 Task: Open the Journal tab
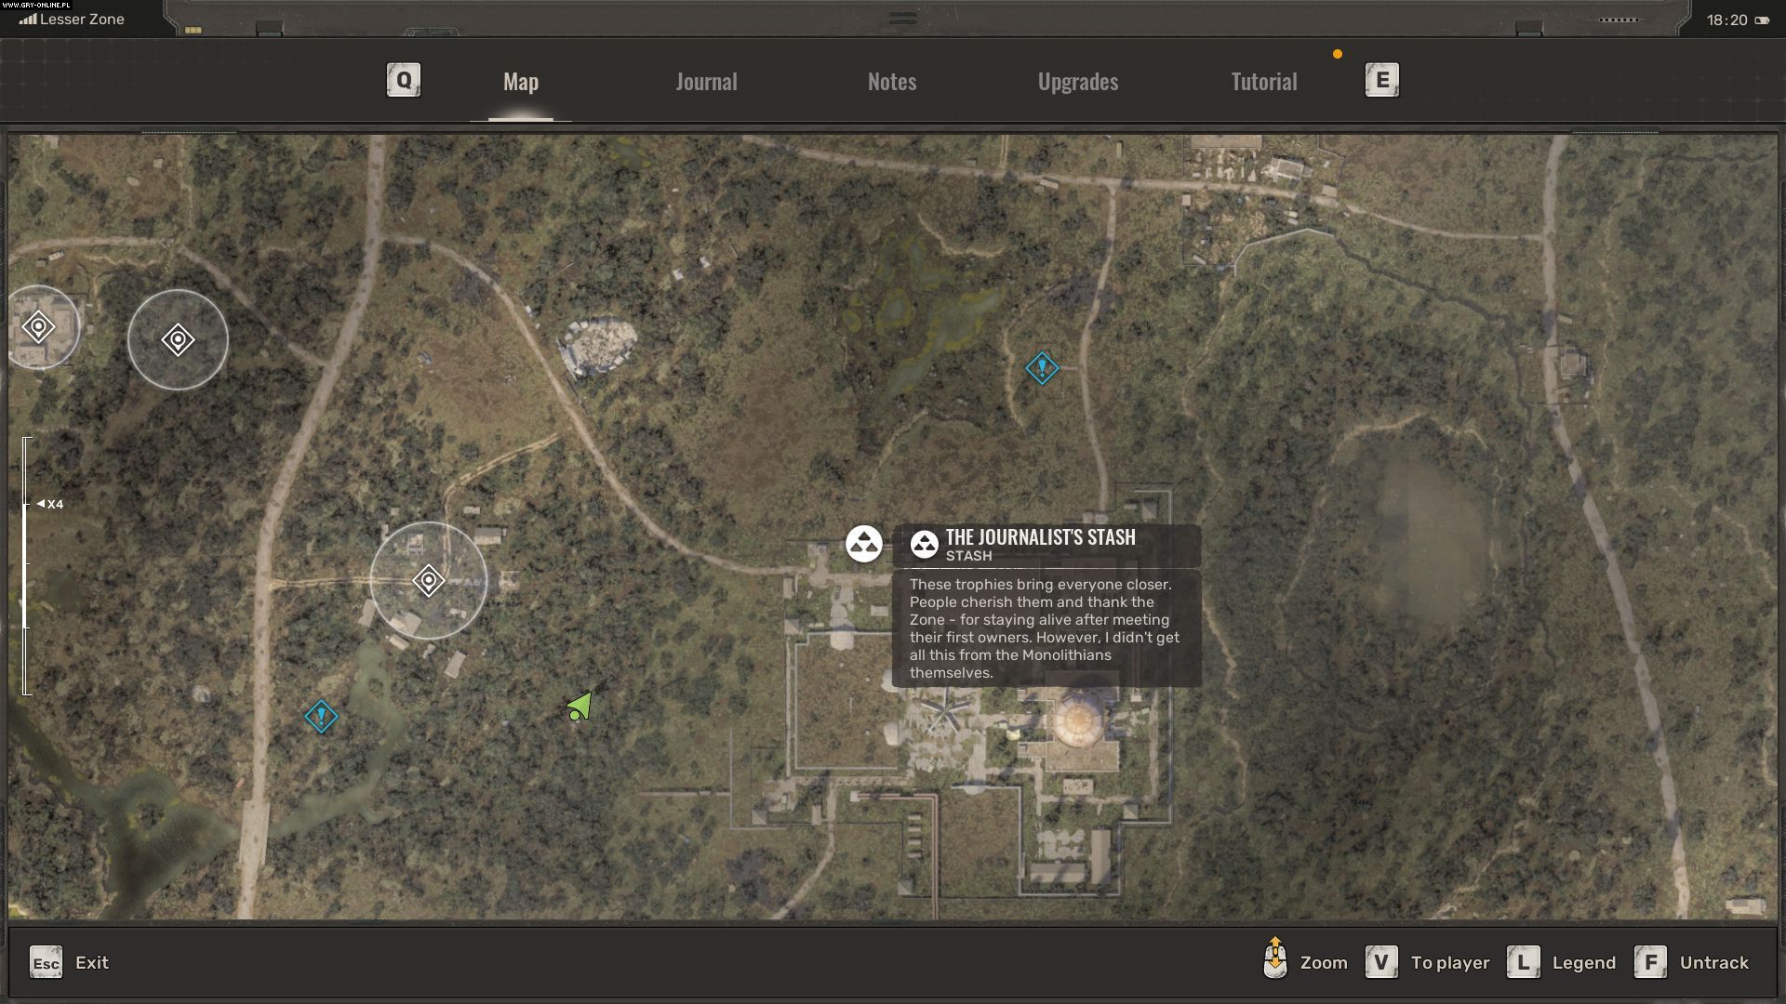706,82
